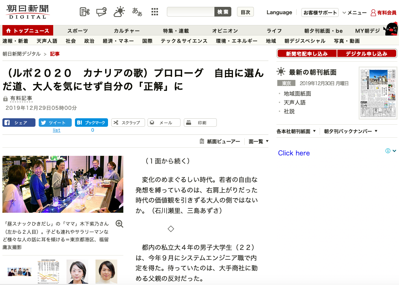The height and width of the screenshot is (285, 399).
Task: Click inside the search text field
Action: [x=190, y=12]
